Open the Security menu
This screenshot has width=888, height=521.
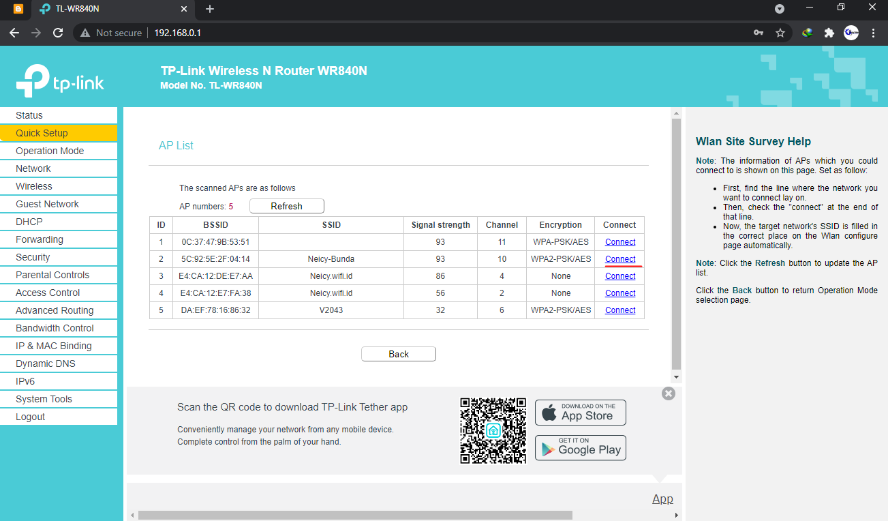point(59,257)
